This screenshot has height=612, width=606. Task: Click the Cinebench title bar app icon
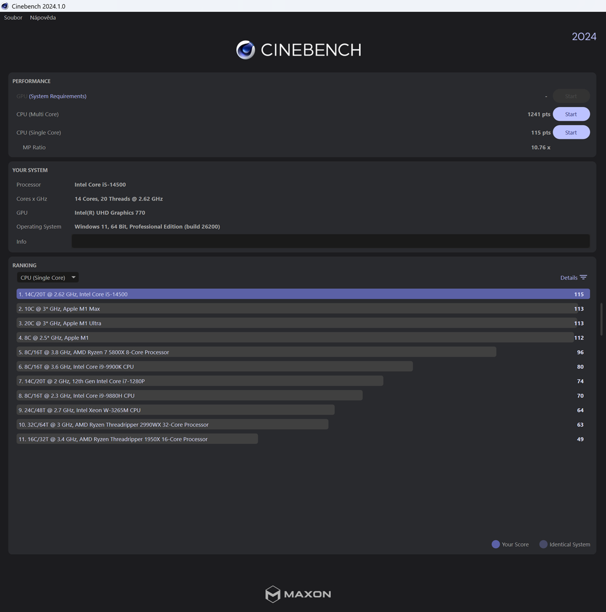pyautogui.click(x=5, y=6)
